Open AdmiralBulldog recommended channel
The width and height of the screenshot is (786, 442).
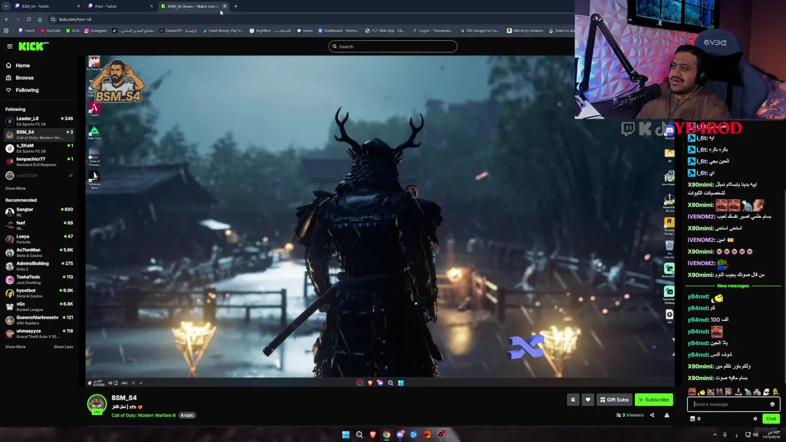[39, 266]
